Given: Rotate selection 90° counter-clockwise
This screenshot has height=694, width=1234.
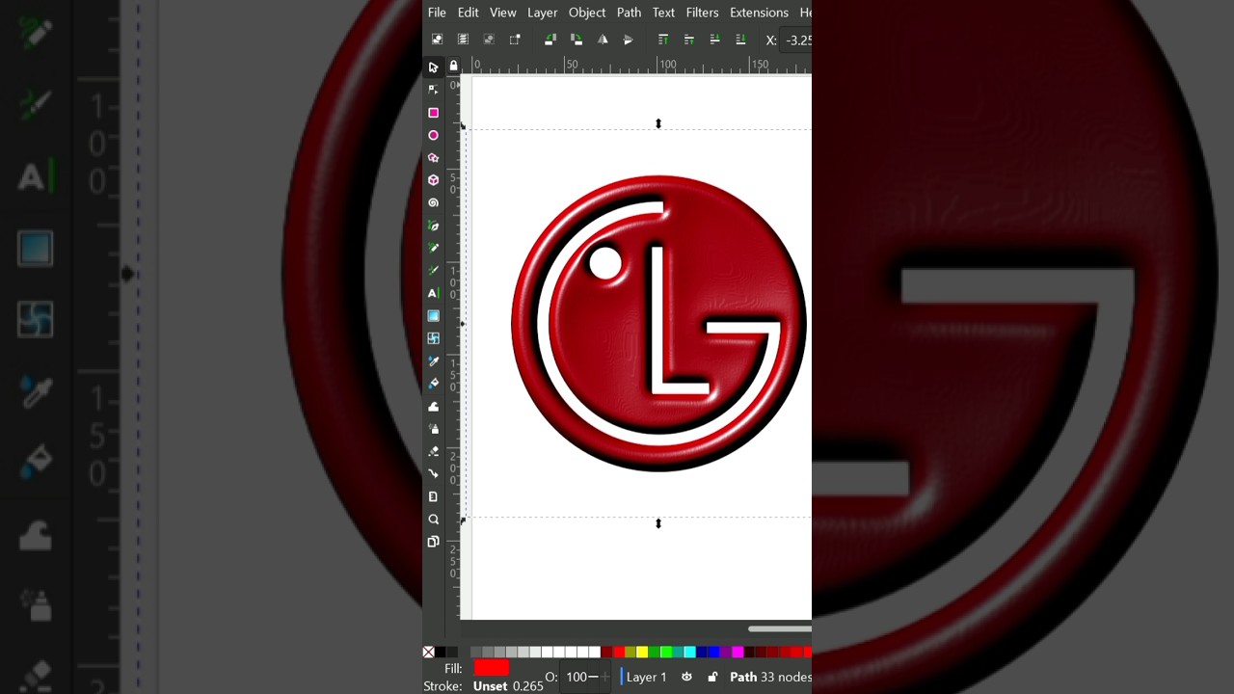Looking at the screenshot, I should point(550,40).
